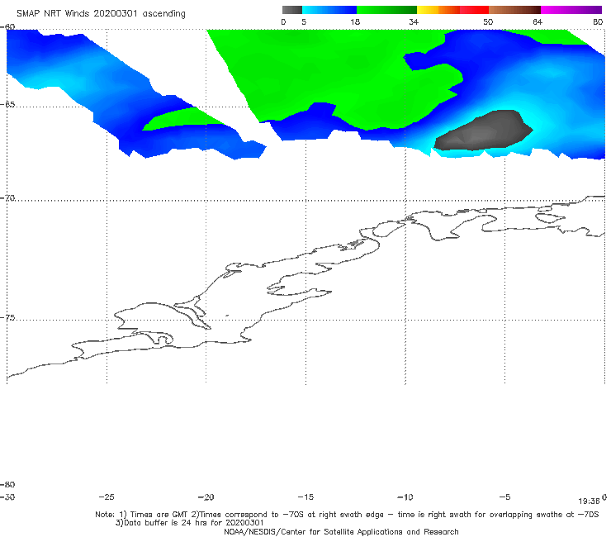Image resolution: width=611 pixels, height=537 pixels.
Task: Click the color bar label '50'
Action: 488,21
